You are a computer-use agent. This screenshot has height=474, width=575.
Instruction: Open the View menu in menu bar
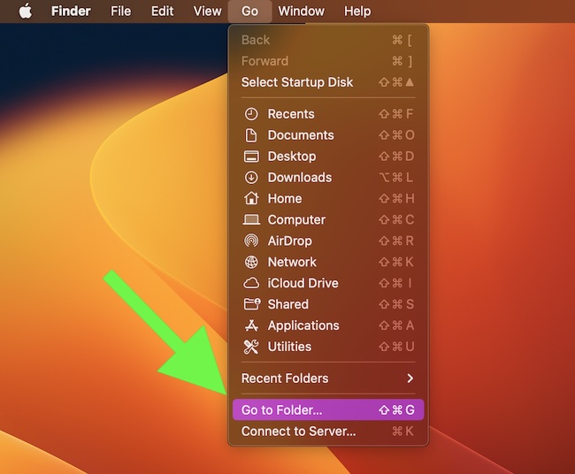(x=207, y=11)
